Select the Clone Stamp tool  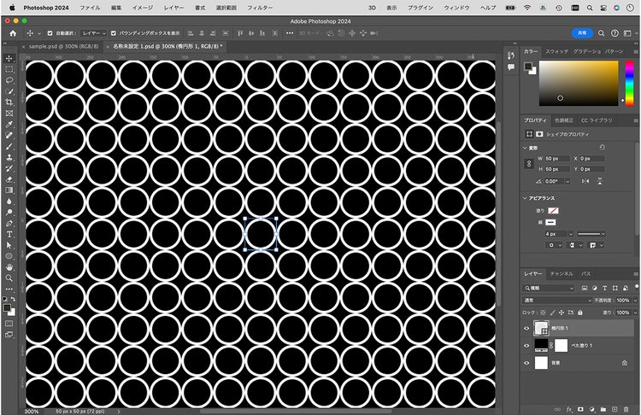(x=9, y=157)
